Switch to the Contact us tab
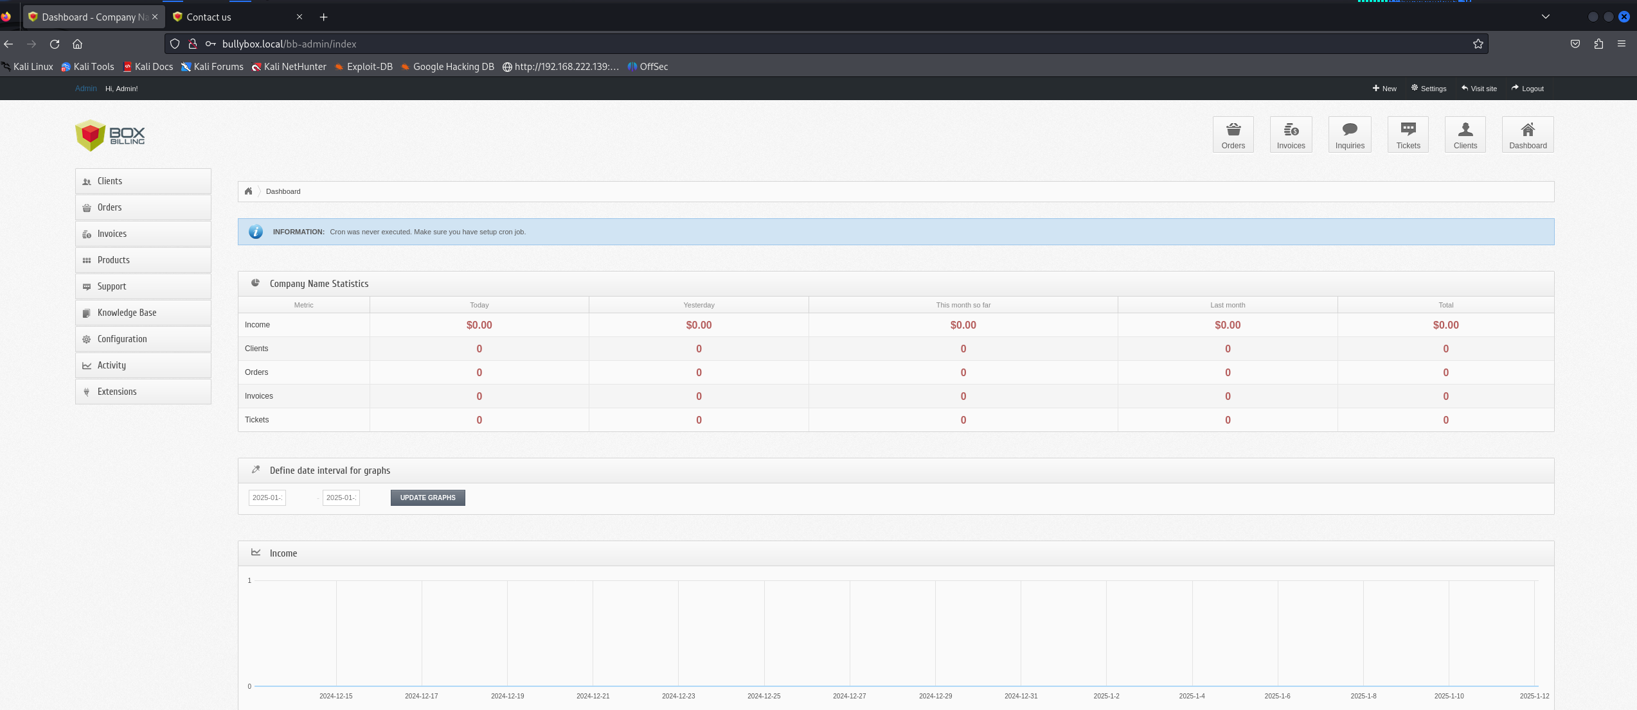The height and width of the screenshot is (710, 1637). [238, 17]
